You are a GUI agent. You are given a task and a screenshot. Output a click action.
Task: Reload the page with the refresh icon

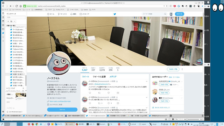click(x=17, y=6)
